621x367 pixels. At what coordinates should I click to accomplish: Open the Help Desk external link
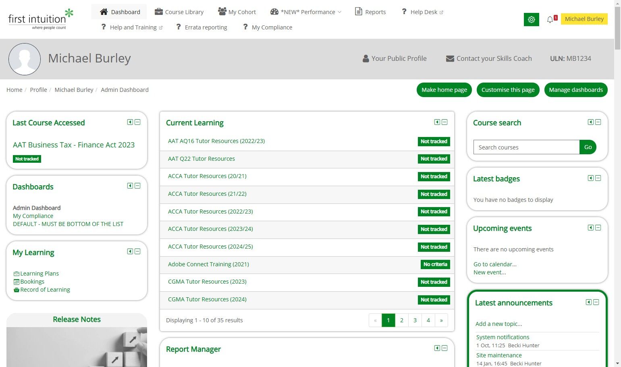422,12
